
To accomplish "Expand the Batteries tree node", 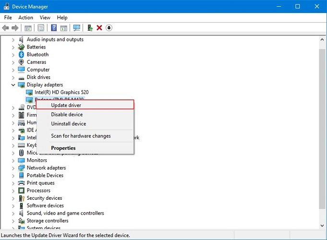I will (x=13, y=47).
